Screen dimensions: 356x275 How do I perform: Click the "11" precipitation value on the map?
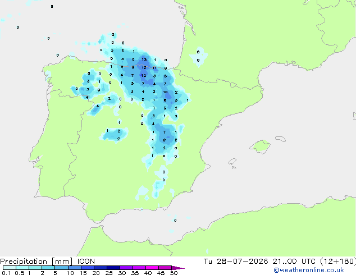click(x=154, y=68)
